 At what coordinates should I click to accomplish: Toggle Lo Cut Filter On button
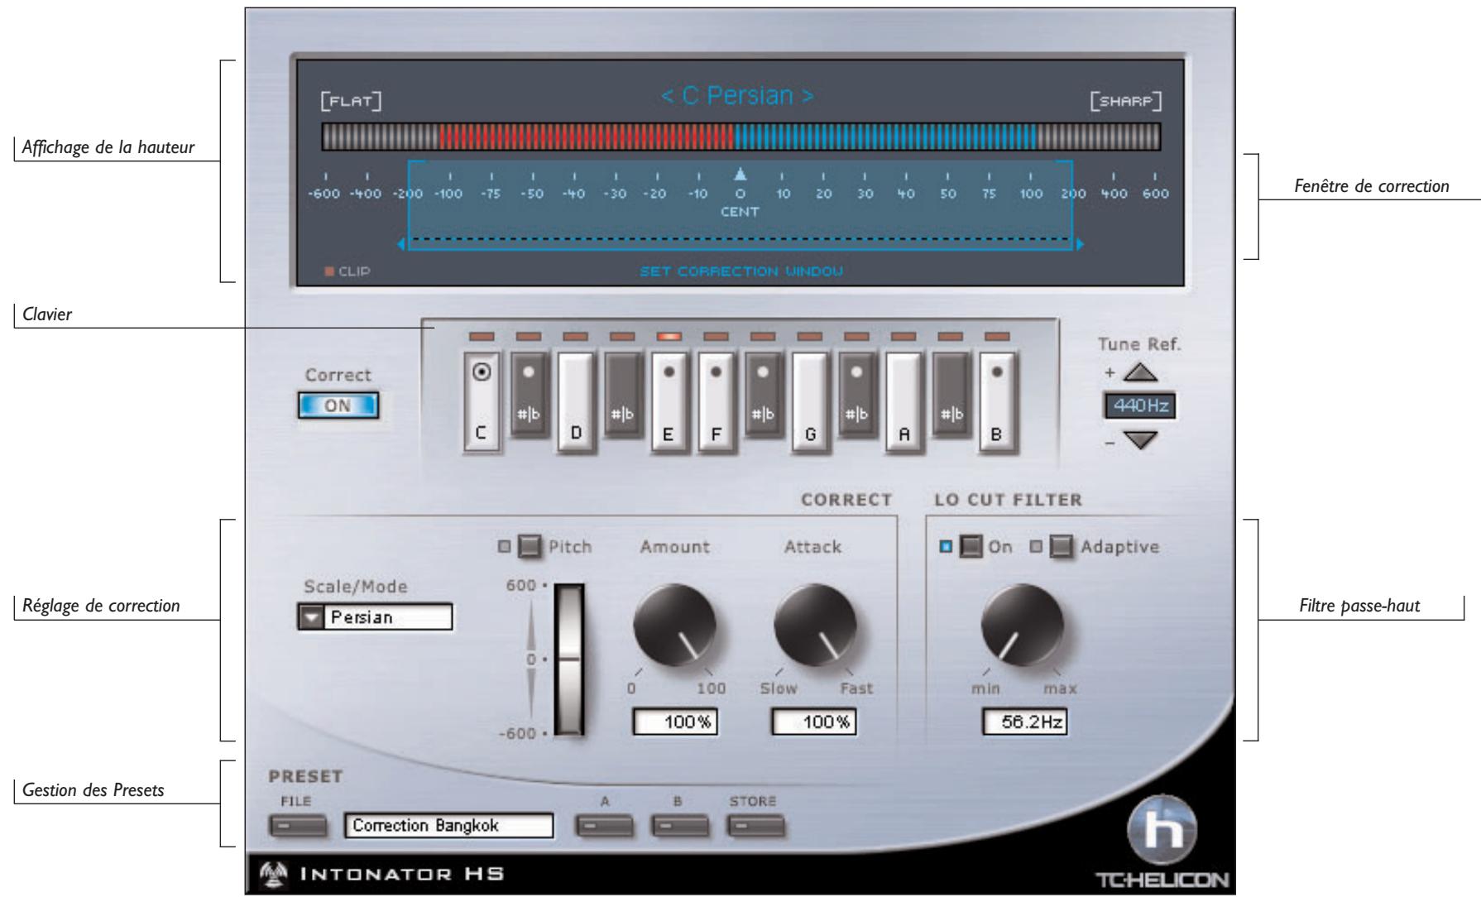pyautogui.click(x=971, y=547)
